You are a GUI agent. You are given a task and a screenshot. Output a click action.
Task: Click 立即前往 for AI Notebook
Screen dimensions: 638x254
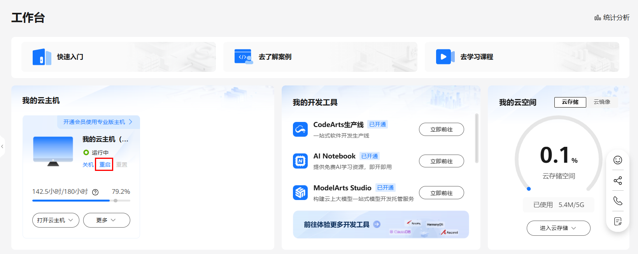click(x=442, y=161)
